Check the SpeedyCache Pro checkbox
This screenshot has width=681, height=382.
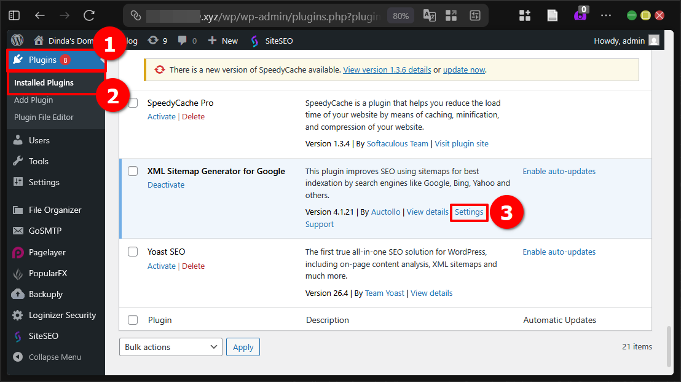click(133, 102)
